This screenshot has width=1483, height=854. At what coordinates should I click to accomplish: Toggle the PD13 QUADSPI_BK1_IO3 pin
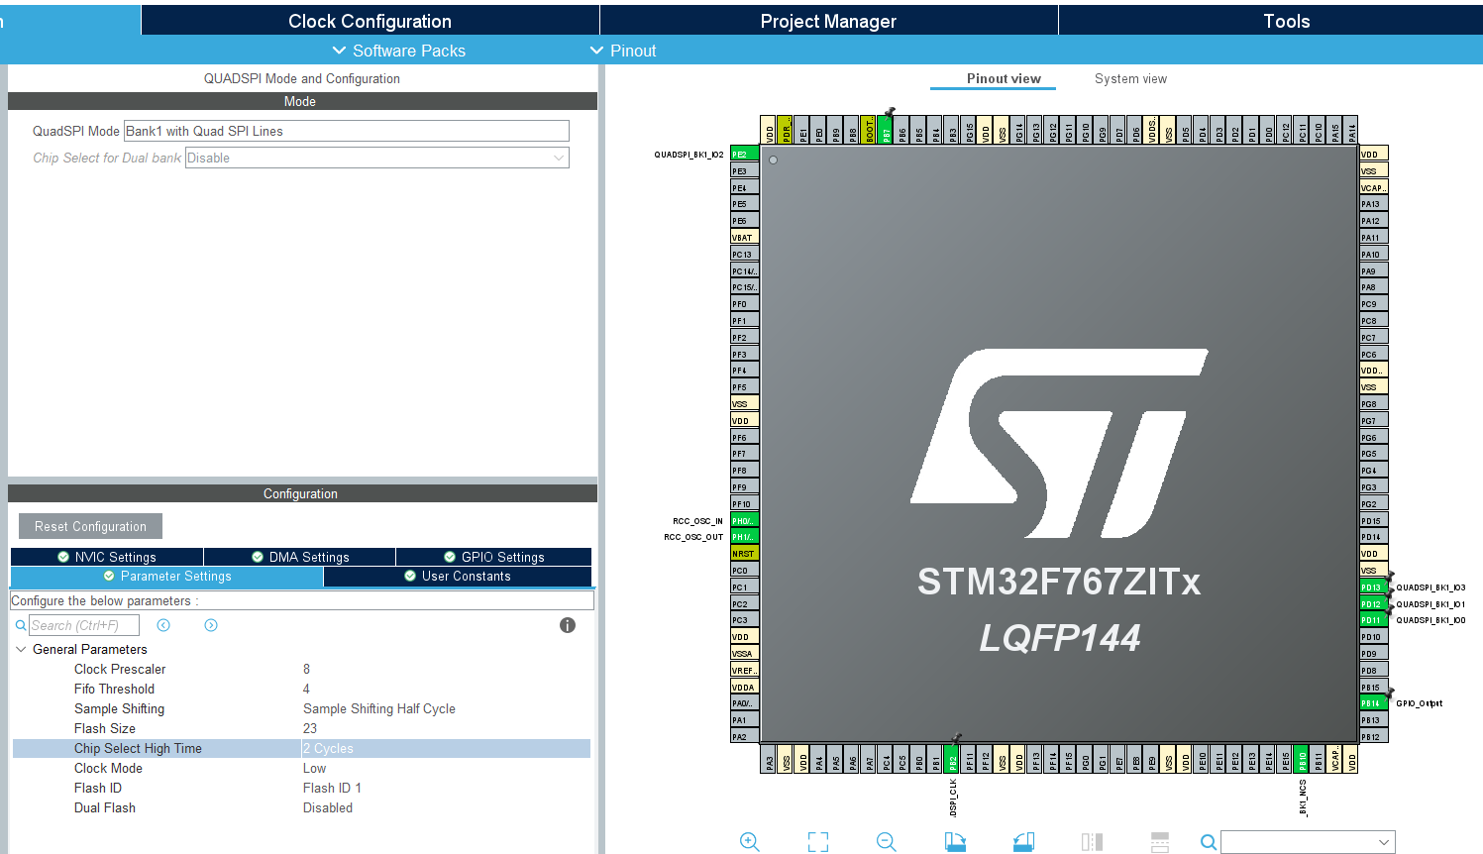[x=1372, y=587]
